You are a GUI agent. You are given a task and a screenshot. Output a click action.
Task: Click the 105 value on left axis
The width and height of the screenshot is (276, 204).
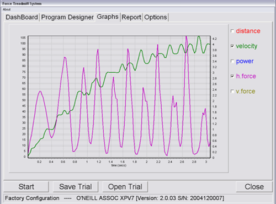[x=23, y=37]
